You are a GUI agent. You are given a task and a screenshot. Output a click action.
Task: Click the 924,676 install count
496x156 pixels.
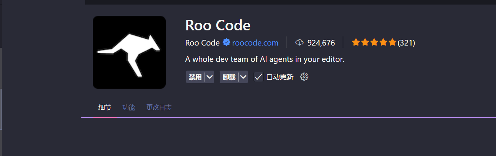pos(321,43)
